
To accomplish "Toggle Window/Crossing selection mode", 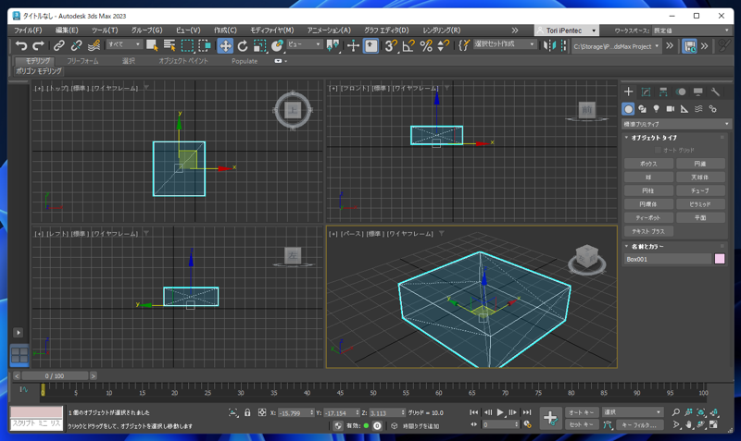I will click(205, 45).
